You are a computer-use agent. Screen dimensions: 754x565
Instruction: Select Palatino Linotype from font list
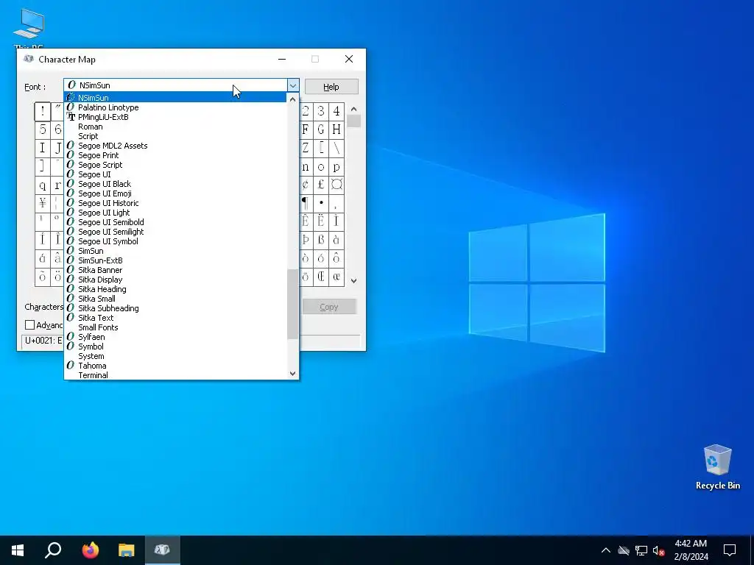[175, 107]
